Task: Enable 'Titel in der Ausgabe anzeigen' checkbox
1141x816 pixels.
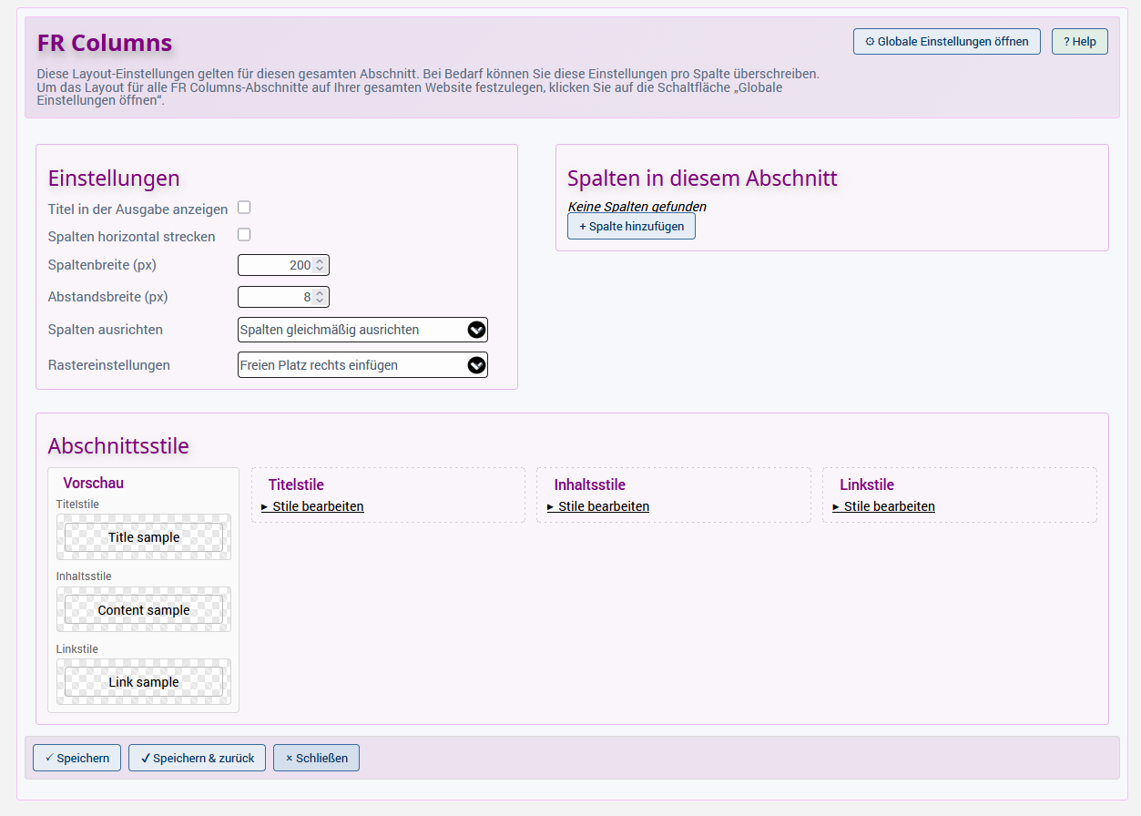Action: tap(244, 208)
